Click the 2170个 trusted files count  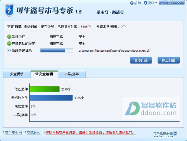[66, 89]
